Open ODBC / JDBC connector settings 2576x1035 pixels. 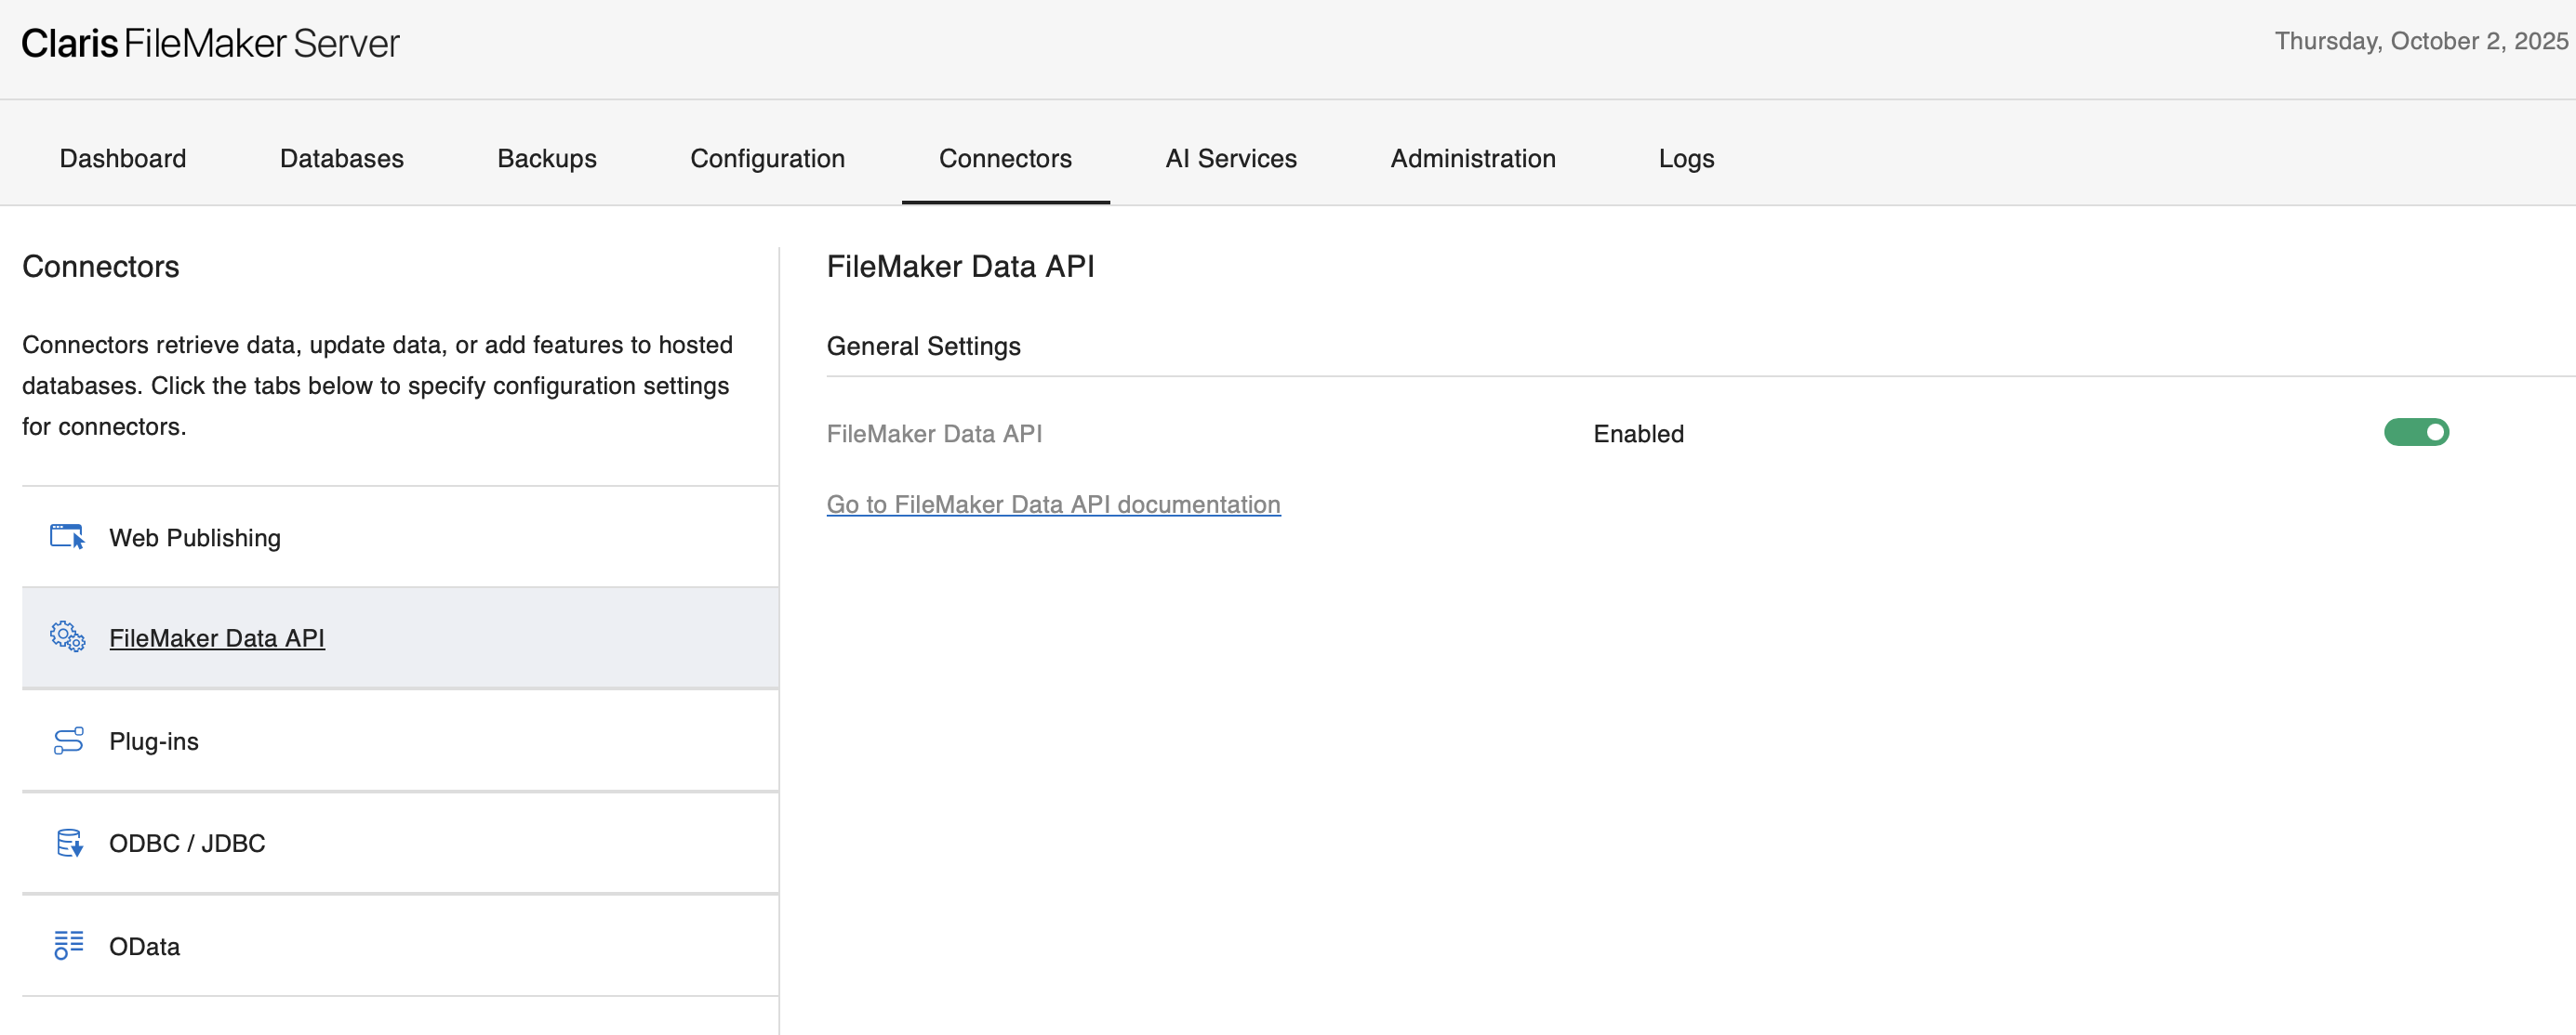click(x=187, y=842)
